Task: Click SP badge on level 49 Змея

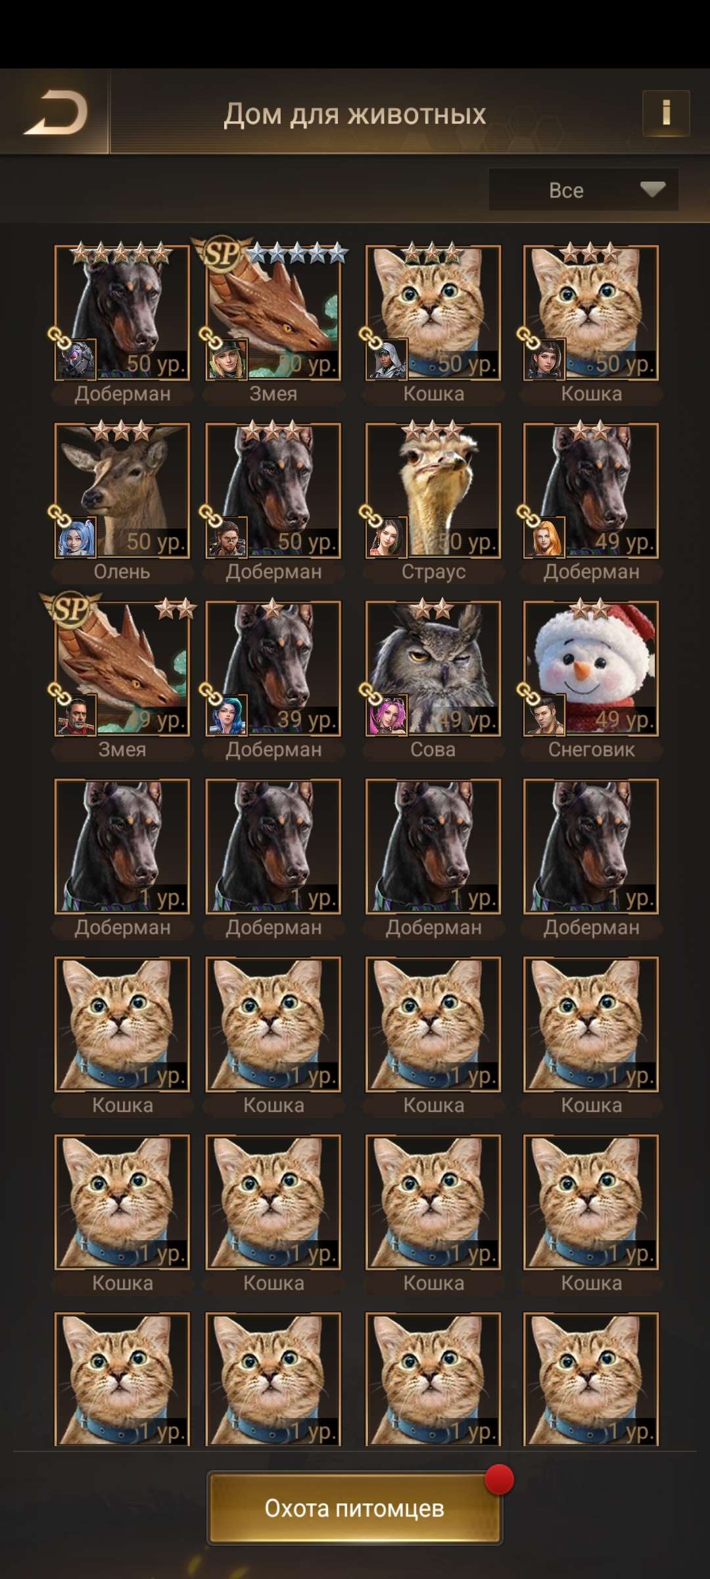Action: click(x=71, y=609)
